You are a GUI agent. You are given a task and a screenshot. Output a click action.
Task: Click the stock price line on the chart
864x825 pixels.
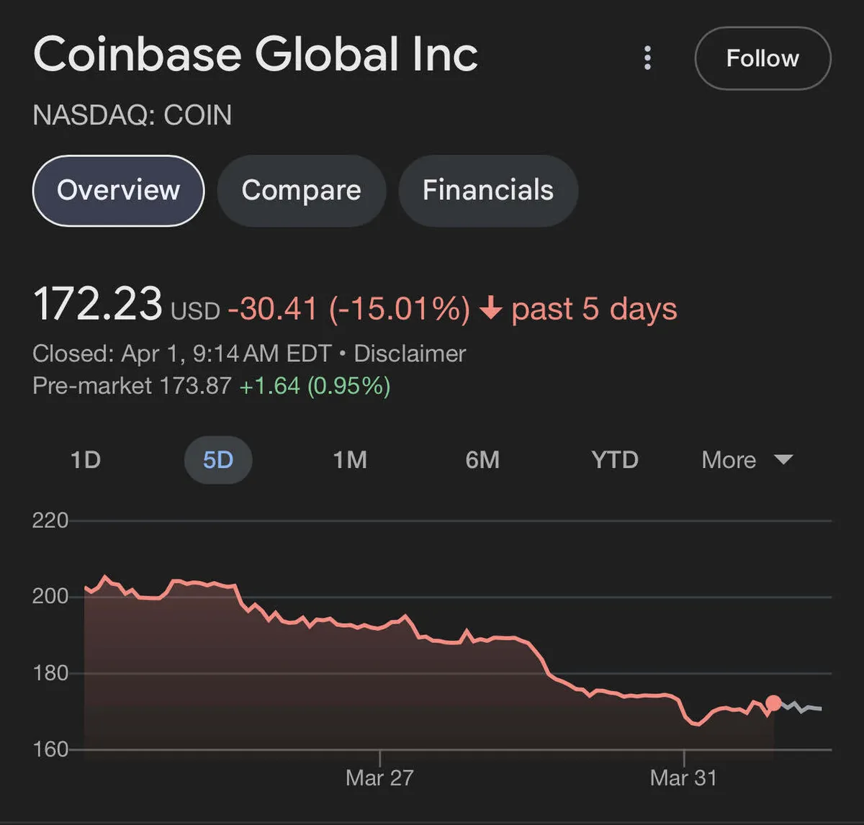432,634
